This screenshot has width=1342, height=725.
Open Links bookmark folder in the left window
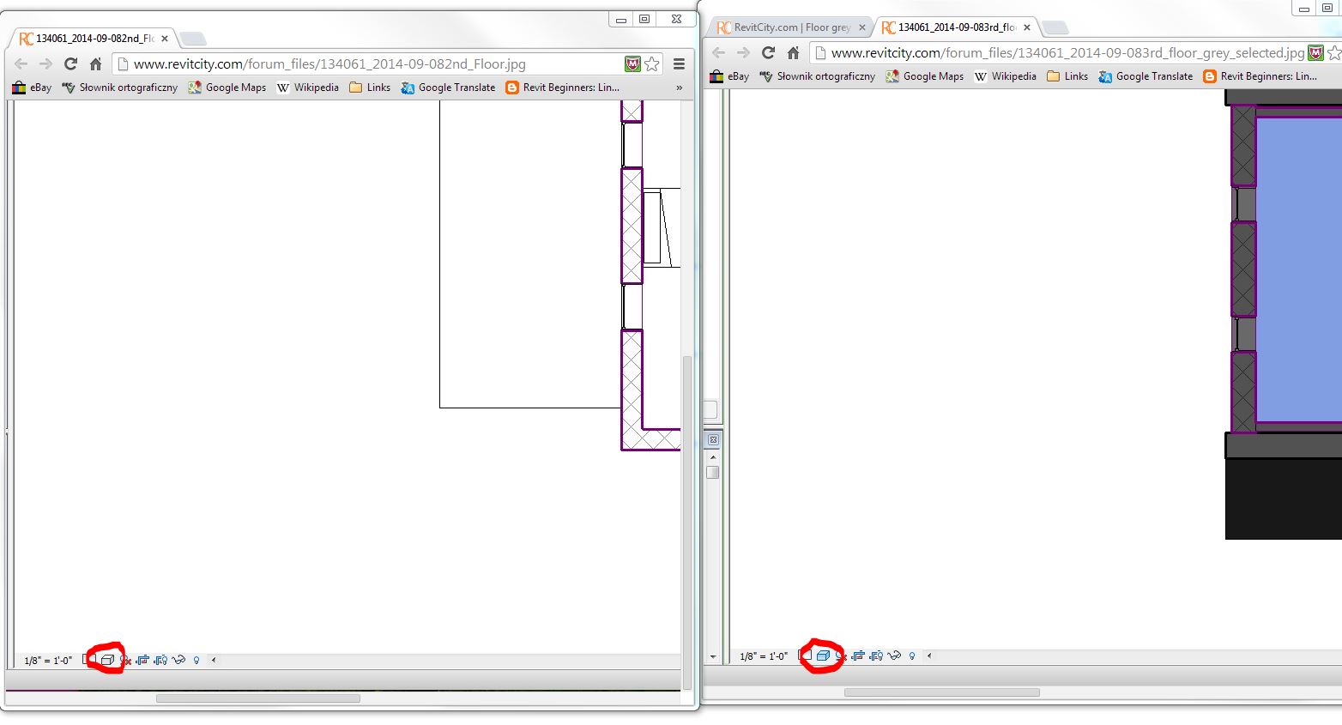pyautogui.click(x=369, y=88)
